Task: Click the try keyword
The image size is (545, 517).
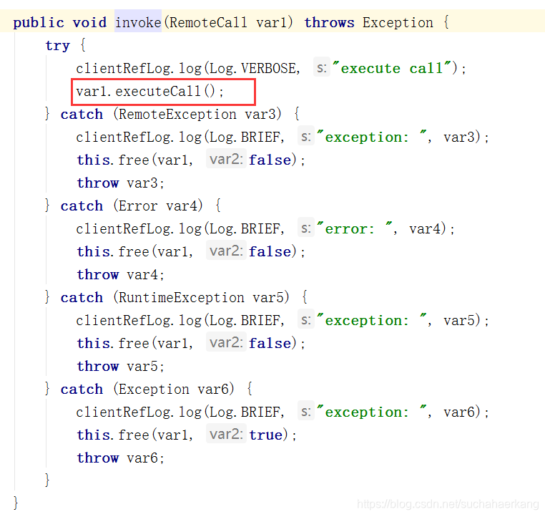Action: pos(58,46)
